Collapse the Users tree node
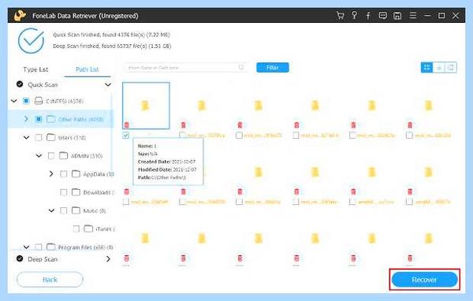 (26, 138)
